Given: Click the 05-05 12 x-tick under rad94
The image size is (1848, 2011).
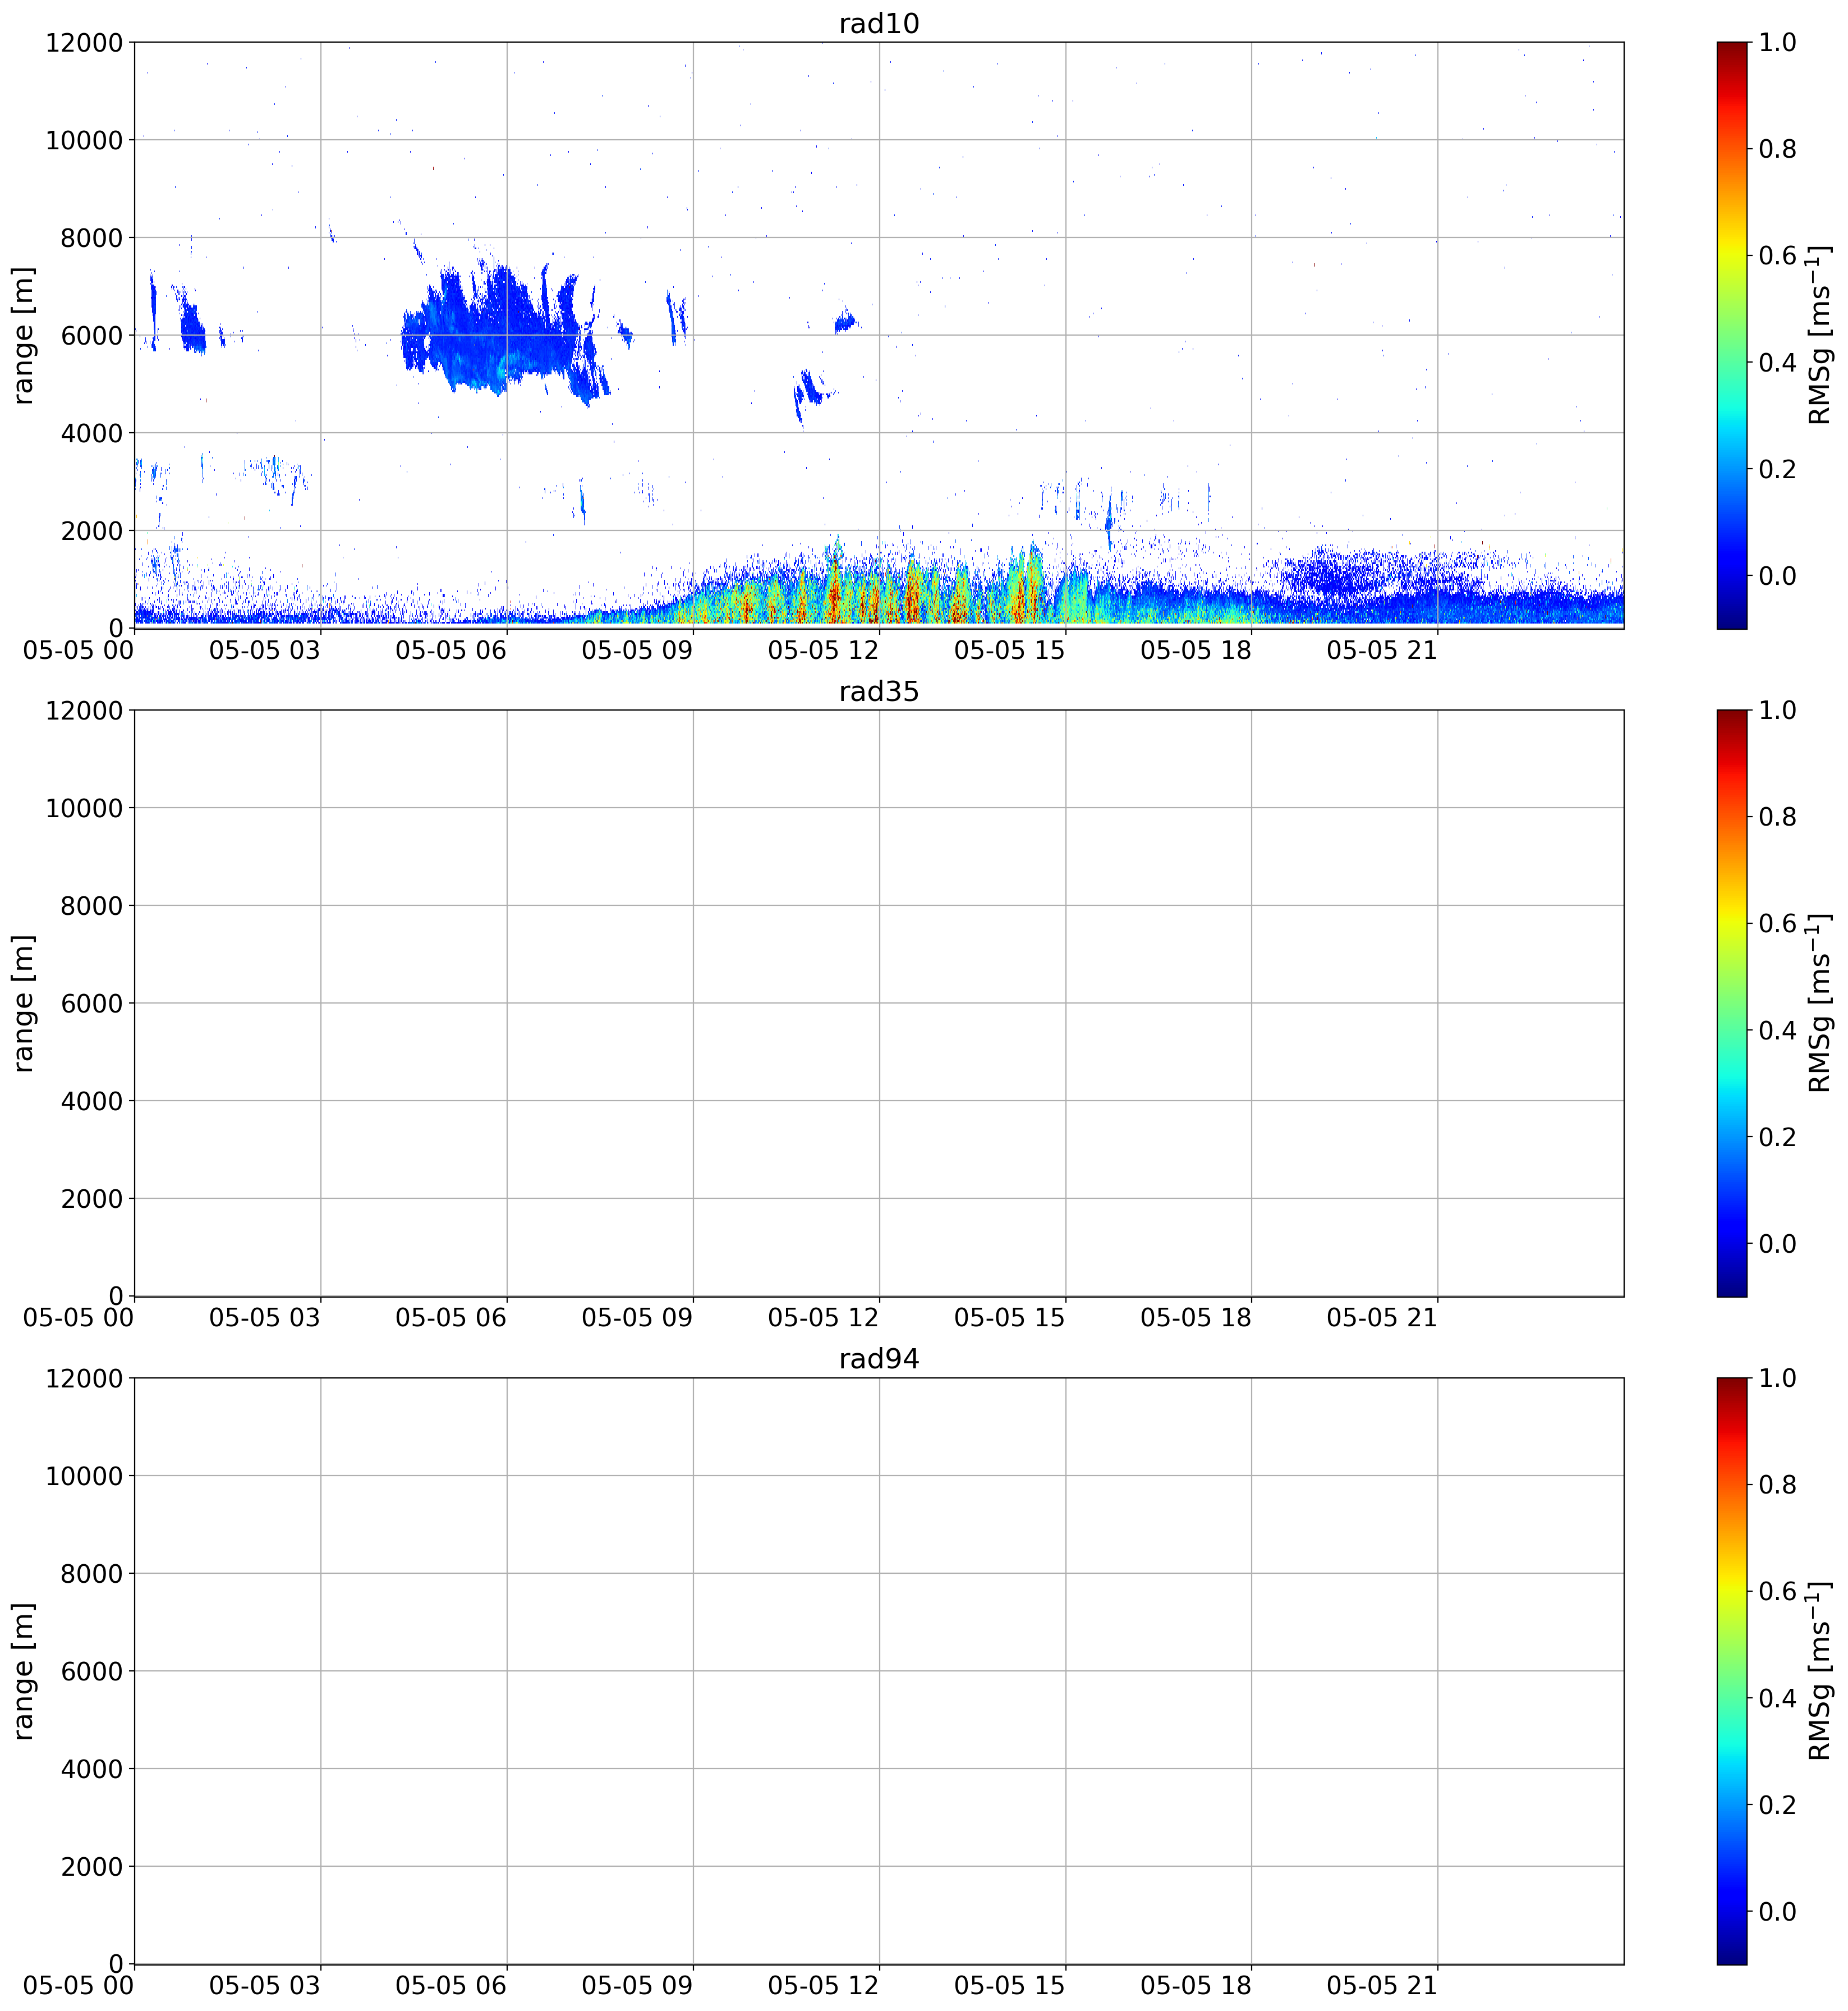Looking at the screenshot, I should tap(823, 1986).
